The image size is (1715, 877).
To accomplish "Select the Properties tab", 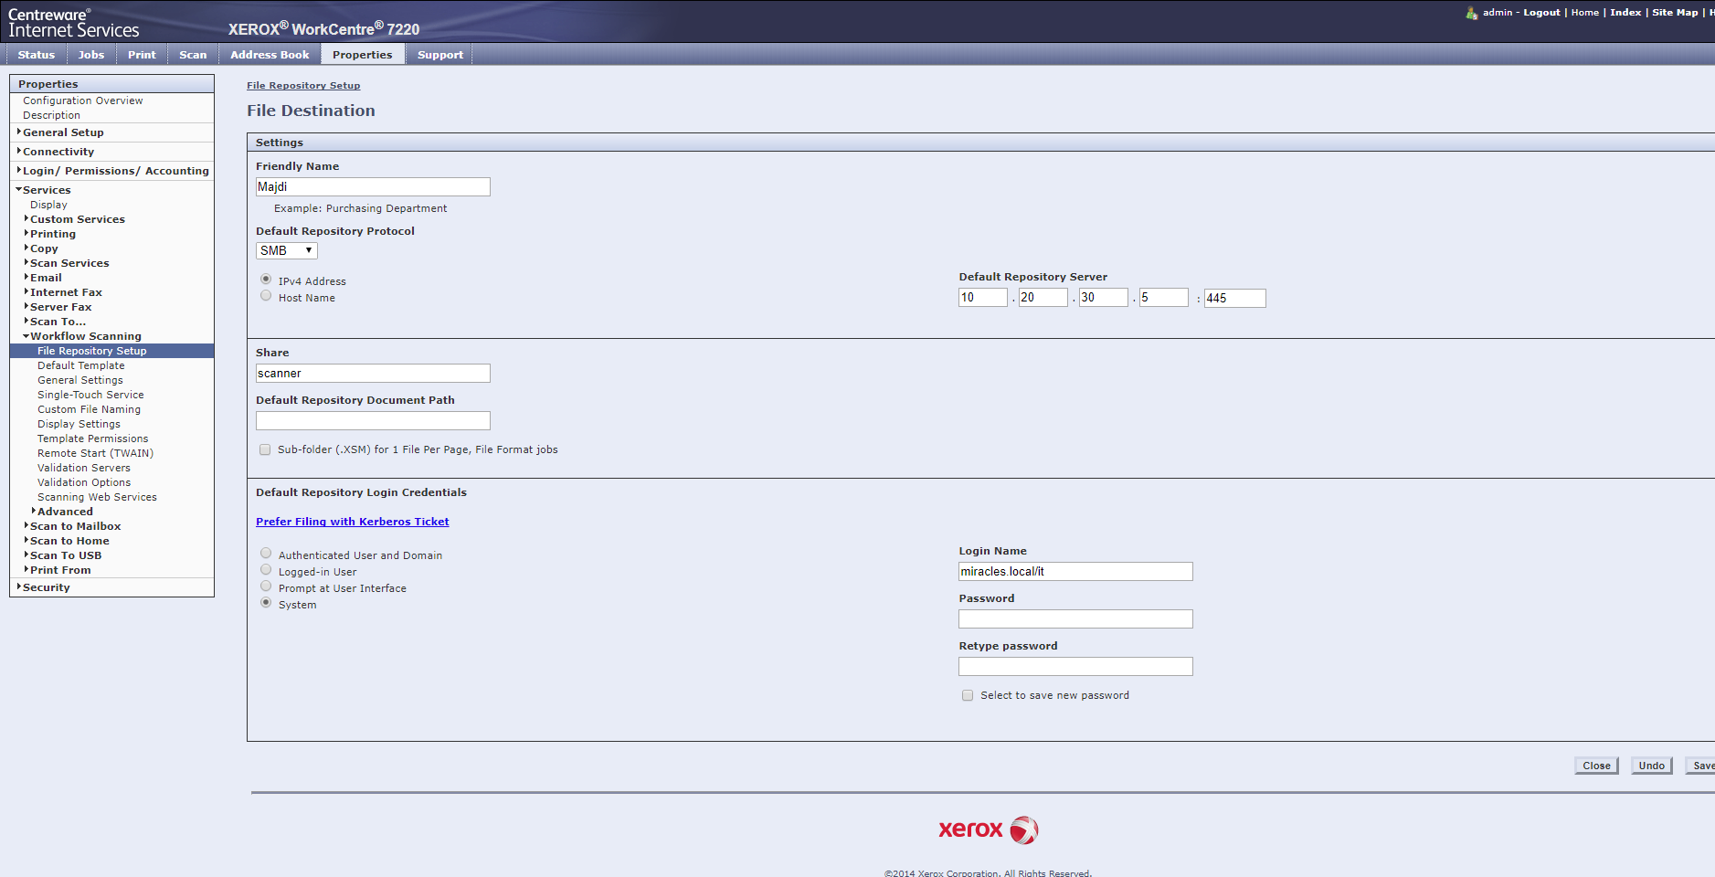I will [x=363, y=55].
